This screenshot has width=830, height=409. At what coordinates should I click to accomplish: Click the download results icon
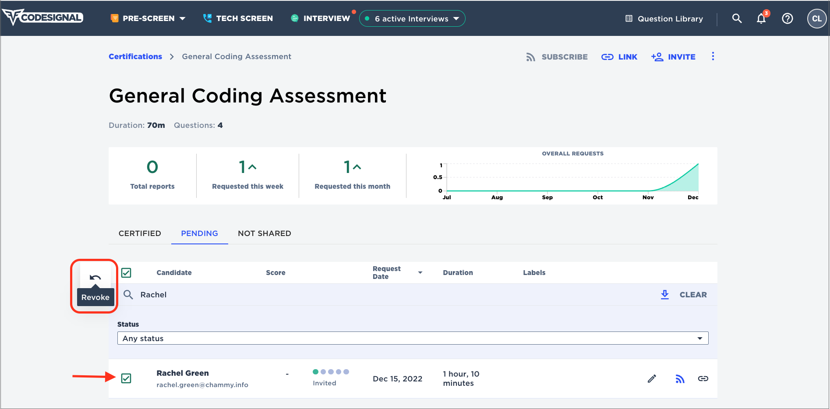(x=665, y=295)
